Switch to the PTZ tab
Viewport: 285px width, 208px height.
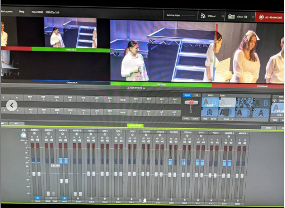coord(17,123)
